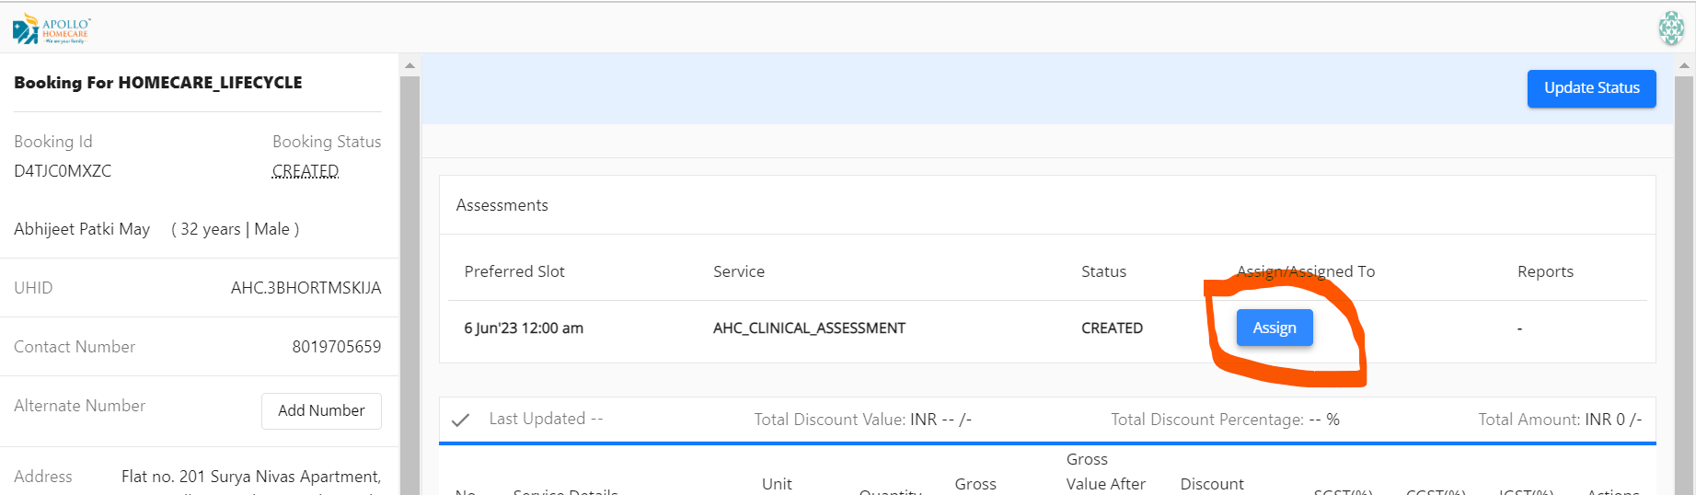Click Total Amount: INR 0 /- text
Screen dimensions: 1696x495
1560,420
